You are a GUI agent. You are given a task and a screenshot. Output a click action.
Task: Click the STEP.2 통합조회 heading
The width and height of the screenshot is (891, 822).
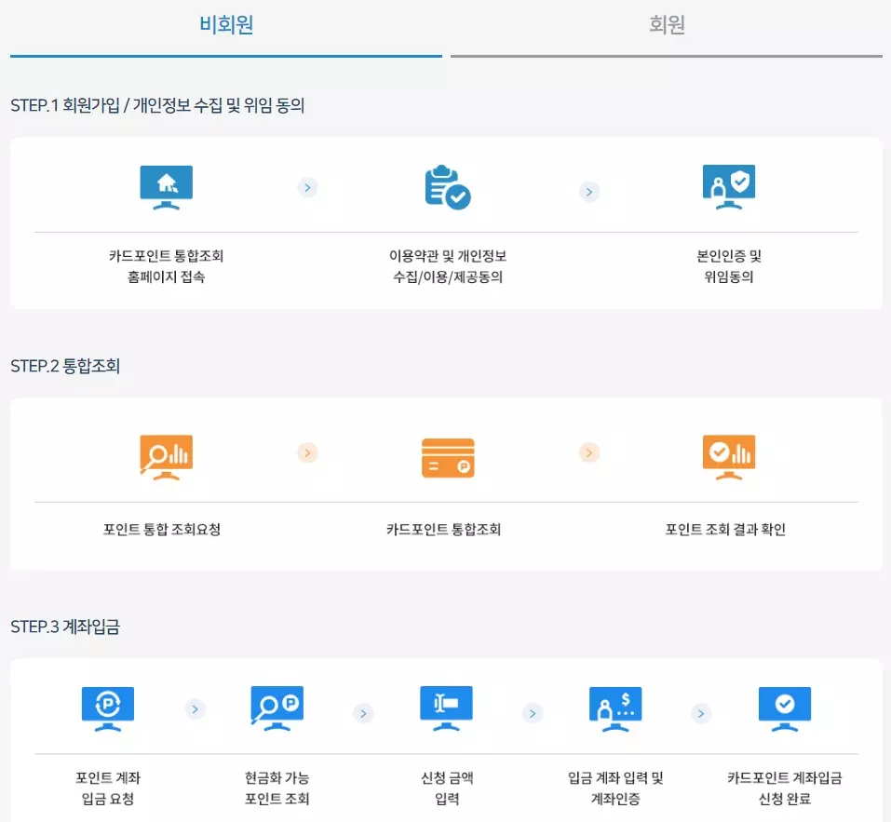coord(65,366)
